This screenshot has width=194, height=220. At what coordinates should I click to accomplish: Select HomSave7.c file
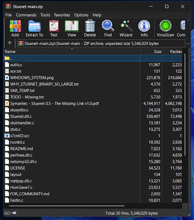[x=21, y=187]
